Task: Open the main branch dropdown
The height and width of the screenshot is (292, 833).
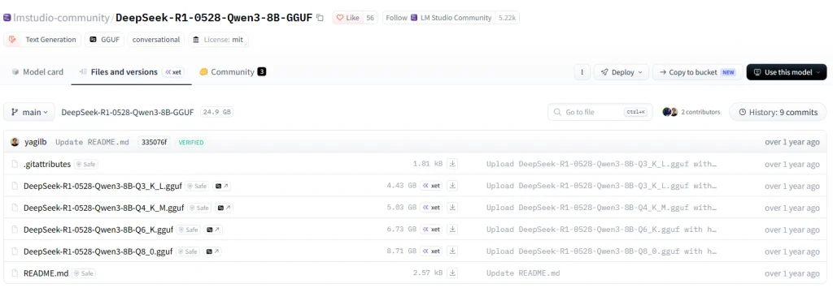Action: click(x=29, y=113)
